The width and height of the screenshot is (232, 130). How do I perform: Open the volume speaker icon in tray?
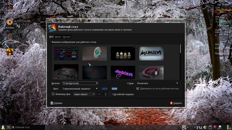tap(205, 127)
